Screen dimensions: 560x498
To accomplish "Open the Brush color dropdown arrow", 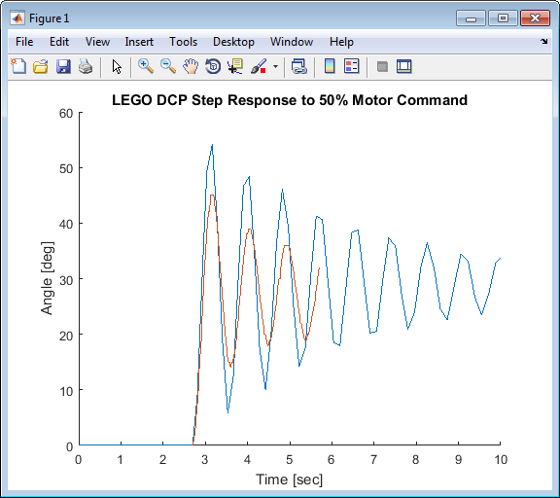I will pos(275,66).
